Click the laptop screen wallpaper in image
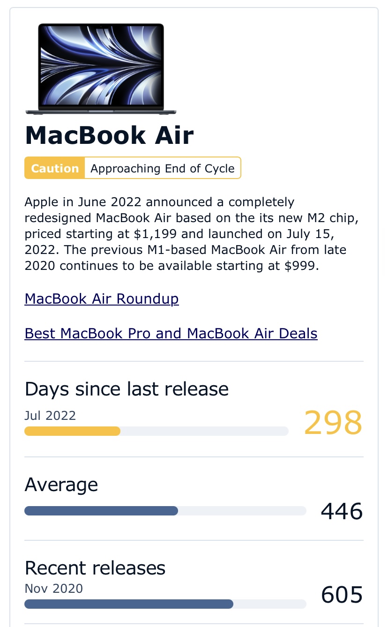Viewport: 388px width, 627px height. [x=101, y=65]
